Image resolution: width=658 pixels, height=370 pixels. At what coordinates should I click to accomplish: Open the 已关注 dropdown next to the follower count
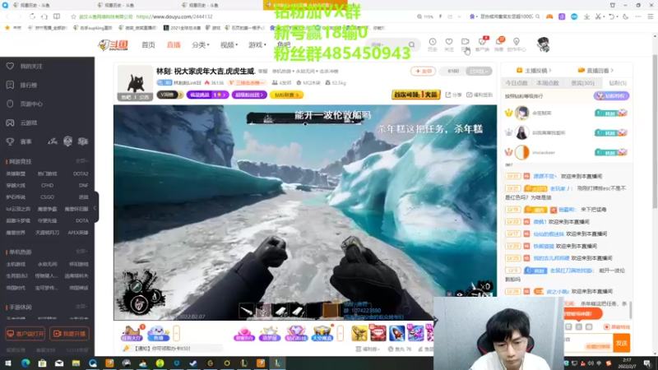[x=479, y=72]
